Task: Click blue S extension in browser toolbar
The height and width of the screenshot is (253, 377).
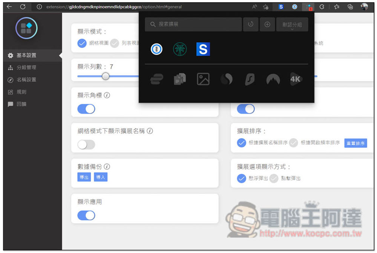Action: coord(281,7)
